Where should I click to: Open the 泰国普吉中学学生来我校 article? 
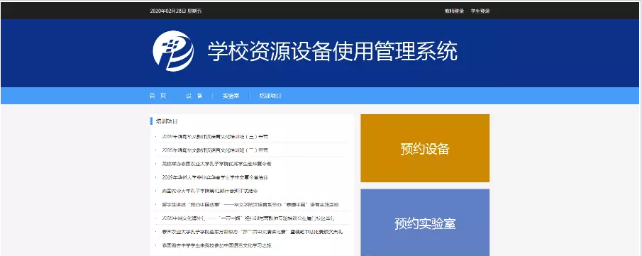[x=216, y=245]
